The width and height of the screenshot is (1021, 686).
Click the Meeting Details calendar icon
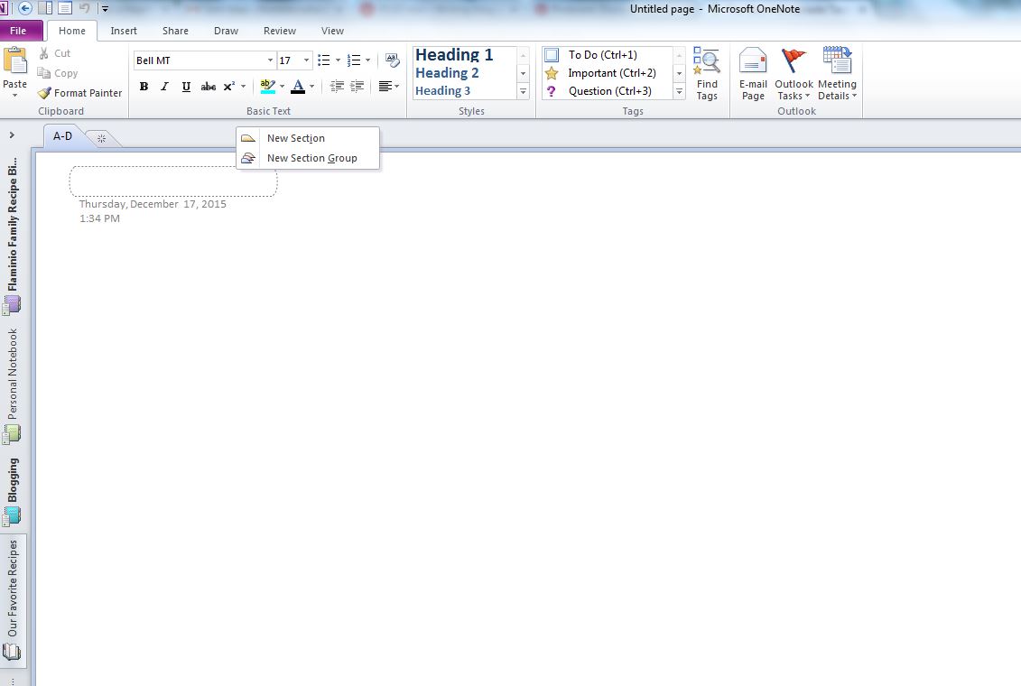(x=838, y=73)
